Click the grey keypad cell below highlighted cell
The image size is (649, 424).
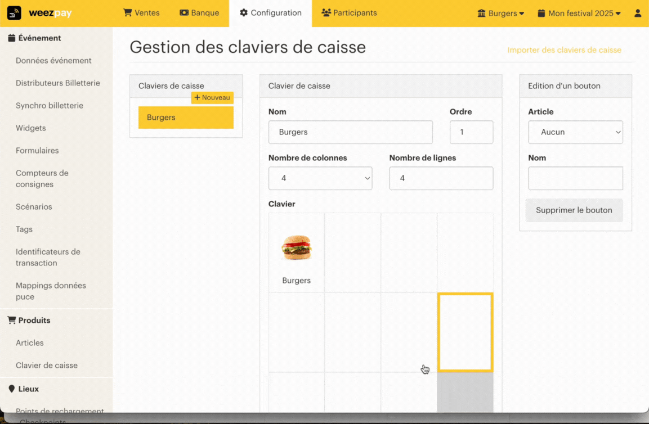point(466,392)
